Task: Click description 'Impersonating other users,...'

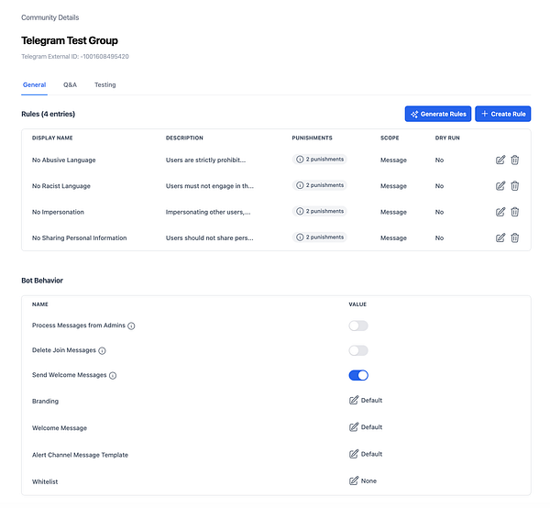Action: pos(208,212)
